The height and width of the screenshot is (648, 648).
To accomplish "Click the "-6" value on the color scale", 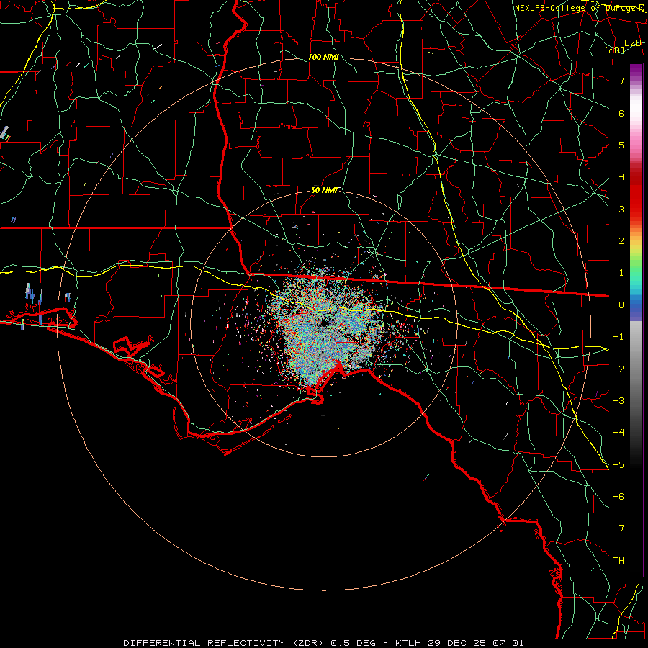I will click(x=618, y=496).
